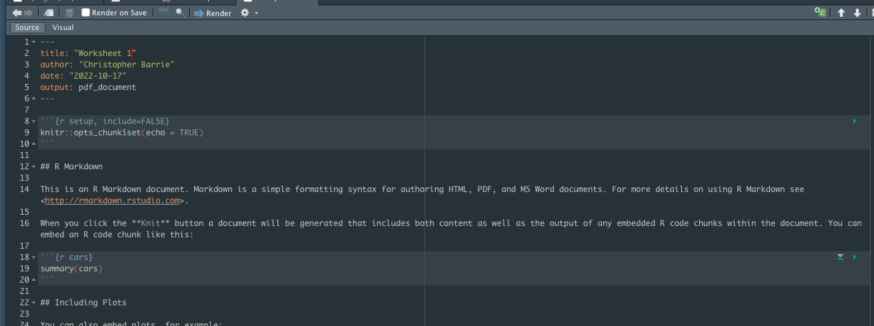Image resolution: width=874 pixels, height=326 pixels.
Task: Insert a new code chunk
Action: click(x=820, y=13)
